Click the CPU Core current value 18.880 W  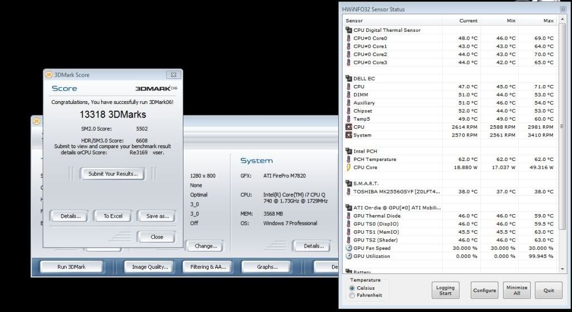465,168
